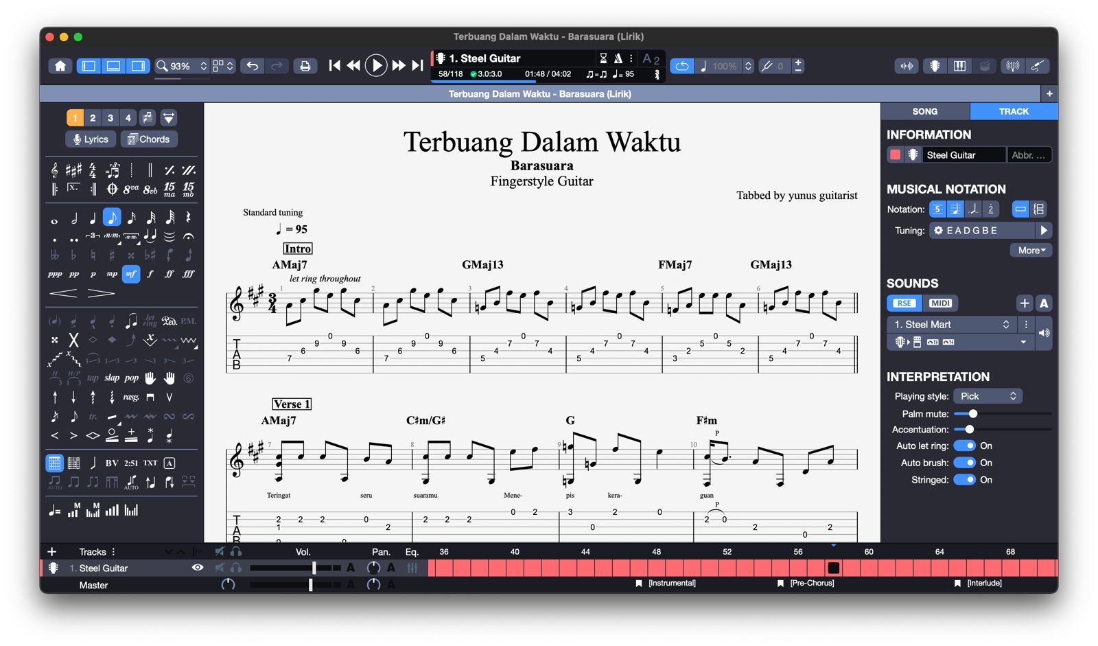Insert the sustain pedal marking
The height and width of the screenshot is (646, 1098).
point(169,321)
